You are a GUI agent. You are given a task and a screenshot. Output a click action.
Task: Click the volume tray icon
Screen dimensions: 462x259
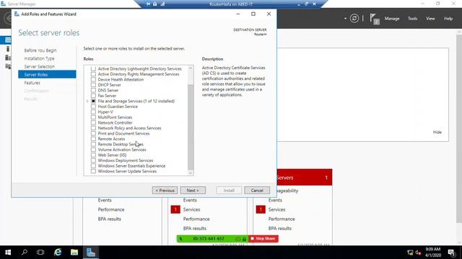tap(418, 253)
